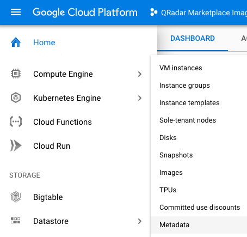Click the Datastore grid icon
This screenshot has height=237, width=247.
[16, 221]
